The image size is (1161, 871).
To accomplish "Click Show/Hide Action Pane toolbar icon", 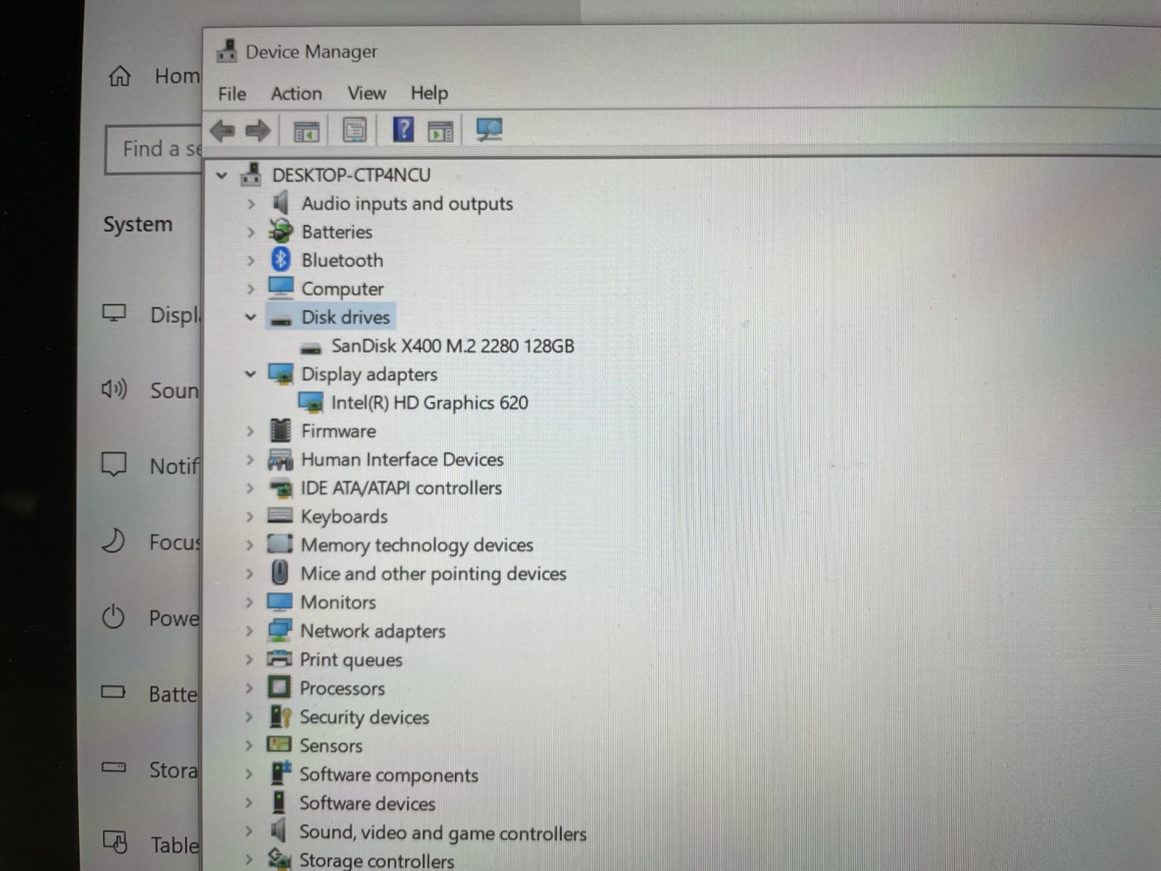I will tap(440, 131).
